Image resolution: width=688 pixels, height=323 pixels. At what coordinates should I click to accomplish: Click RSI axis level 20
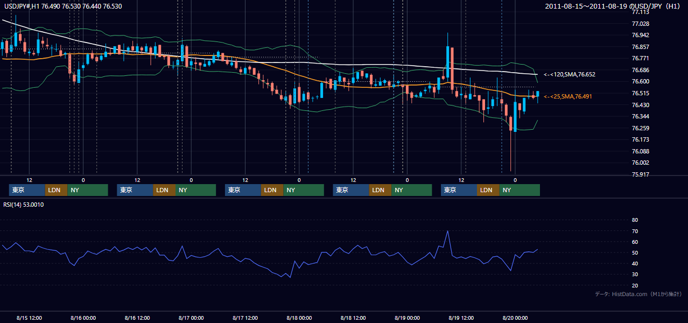coord(635,285)
